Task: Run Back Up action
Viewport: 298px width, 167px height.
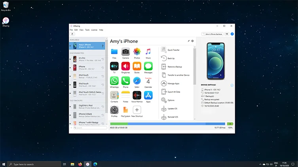Action: [x=168, y=58]
